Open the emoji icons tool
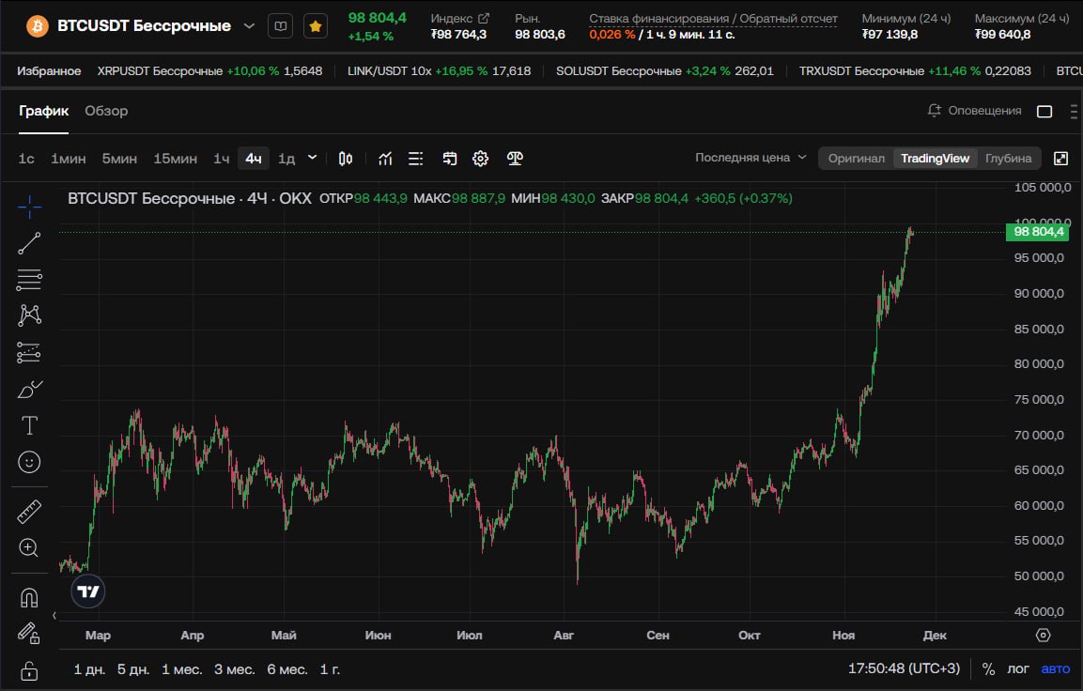Screen dimensions: 1083x691 pyautogui.click(x=29, y=462)
